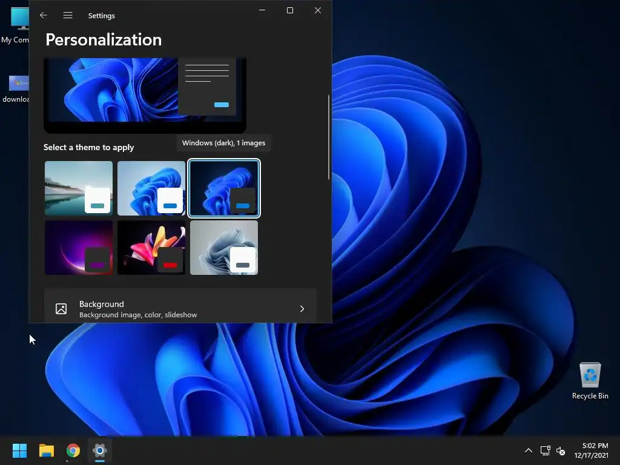Select the Windows dark blue bloom theme

[224, 188]
